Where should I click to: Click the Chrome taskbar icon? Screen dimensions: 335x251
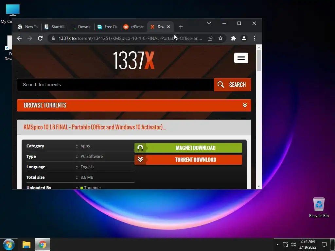pos(43,244)
